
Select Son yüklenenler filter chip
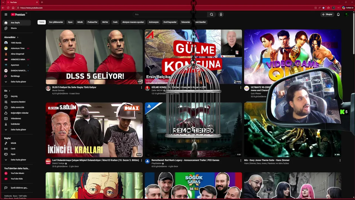click(56, 22)
